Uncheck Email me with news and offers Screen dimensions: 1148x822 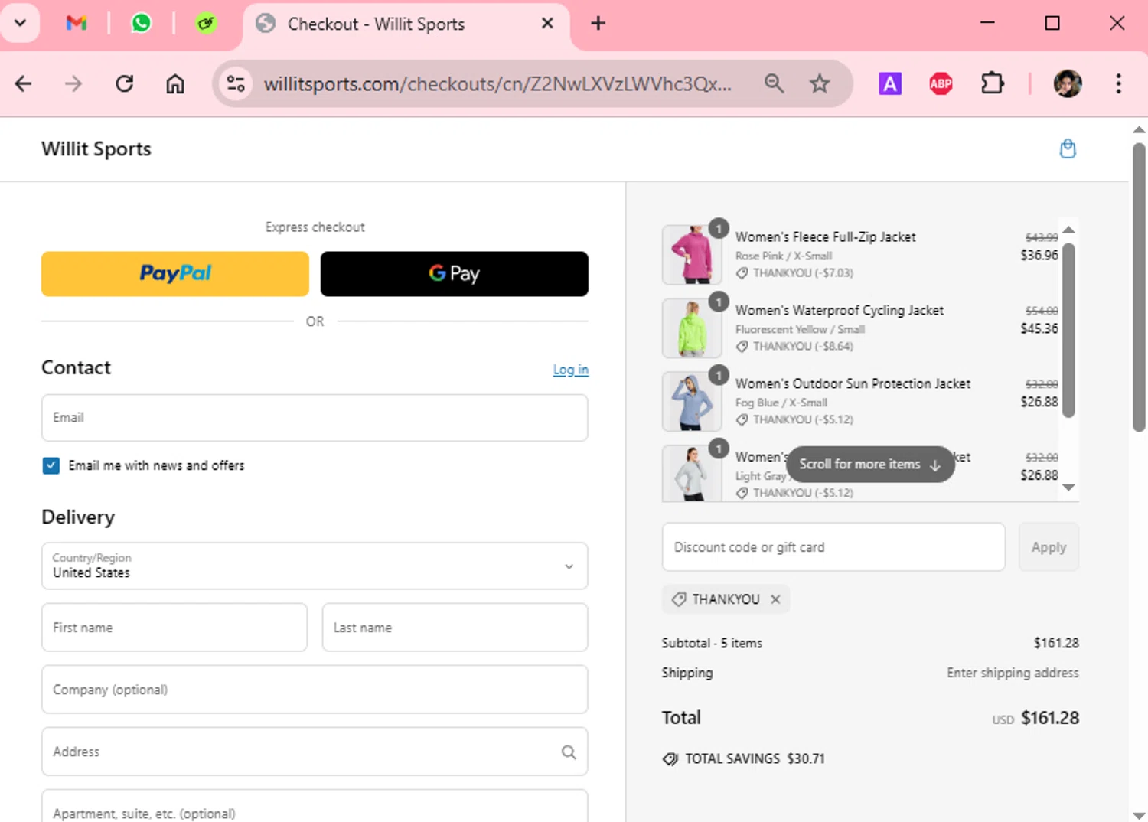click(51, 465)
